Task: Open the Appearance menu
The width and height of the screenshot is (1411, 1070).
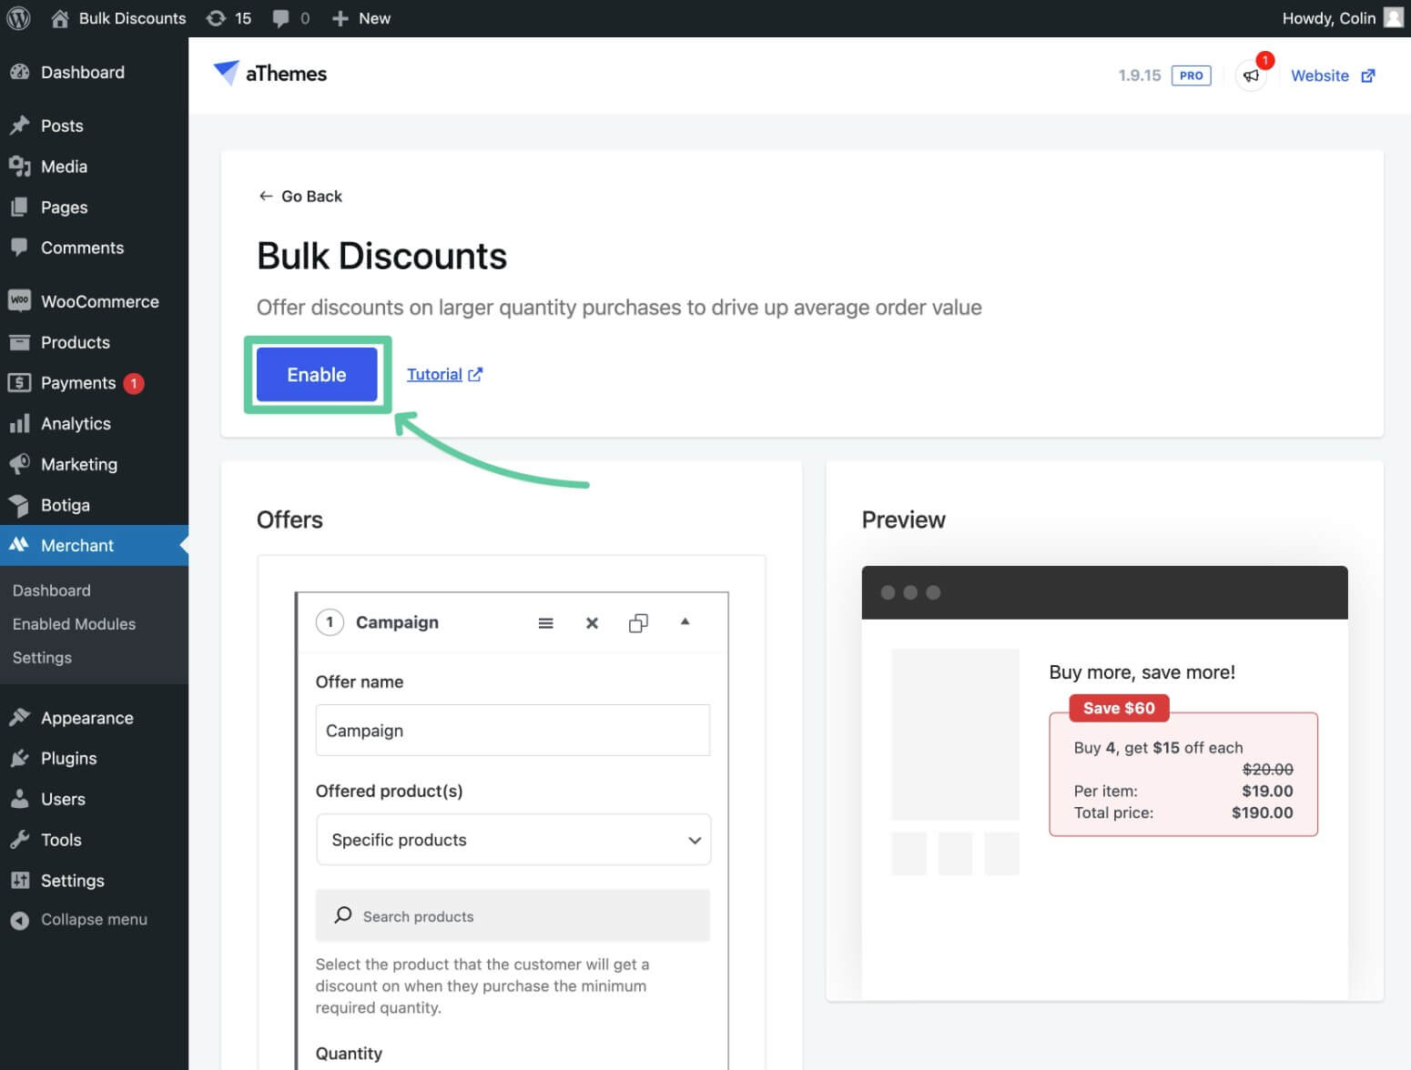Action: tap(95, 718)
